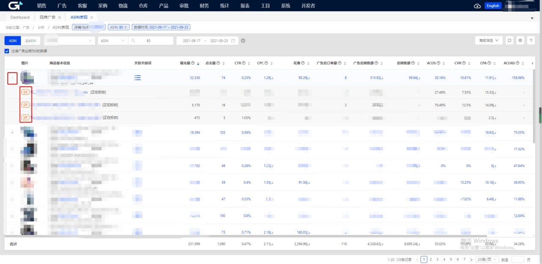This screenshot has height=264, width=542.
Task: Go to page 3 in pagination
Action: [437, 259]
